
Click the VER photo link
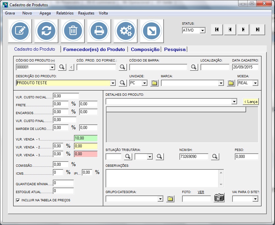pyautogui.click(x=201, y=192)
